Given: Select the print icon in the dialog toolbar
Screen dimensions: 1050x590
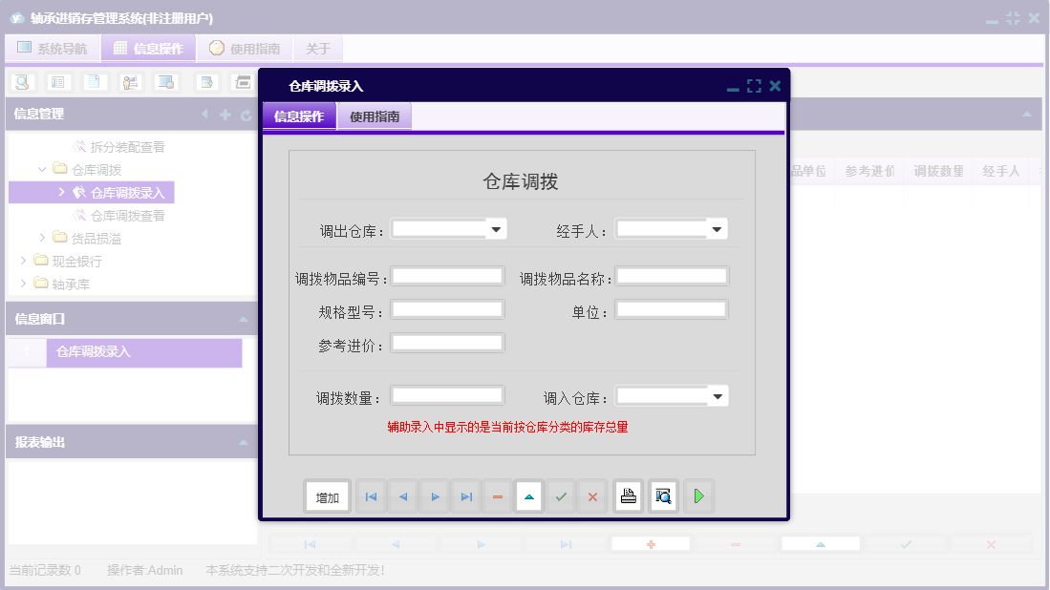Looking at the screenshot, I should click(x=628, y=495).
